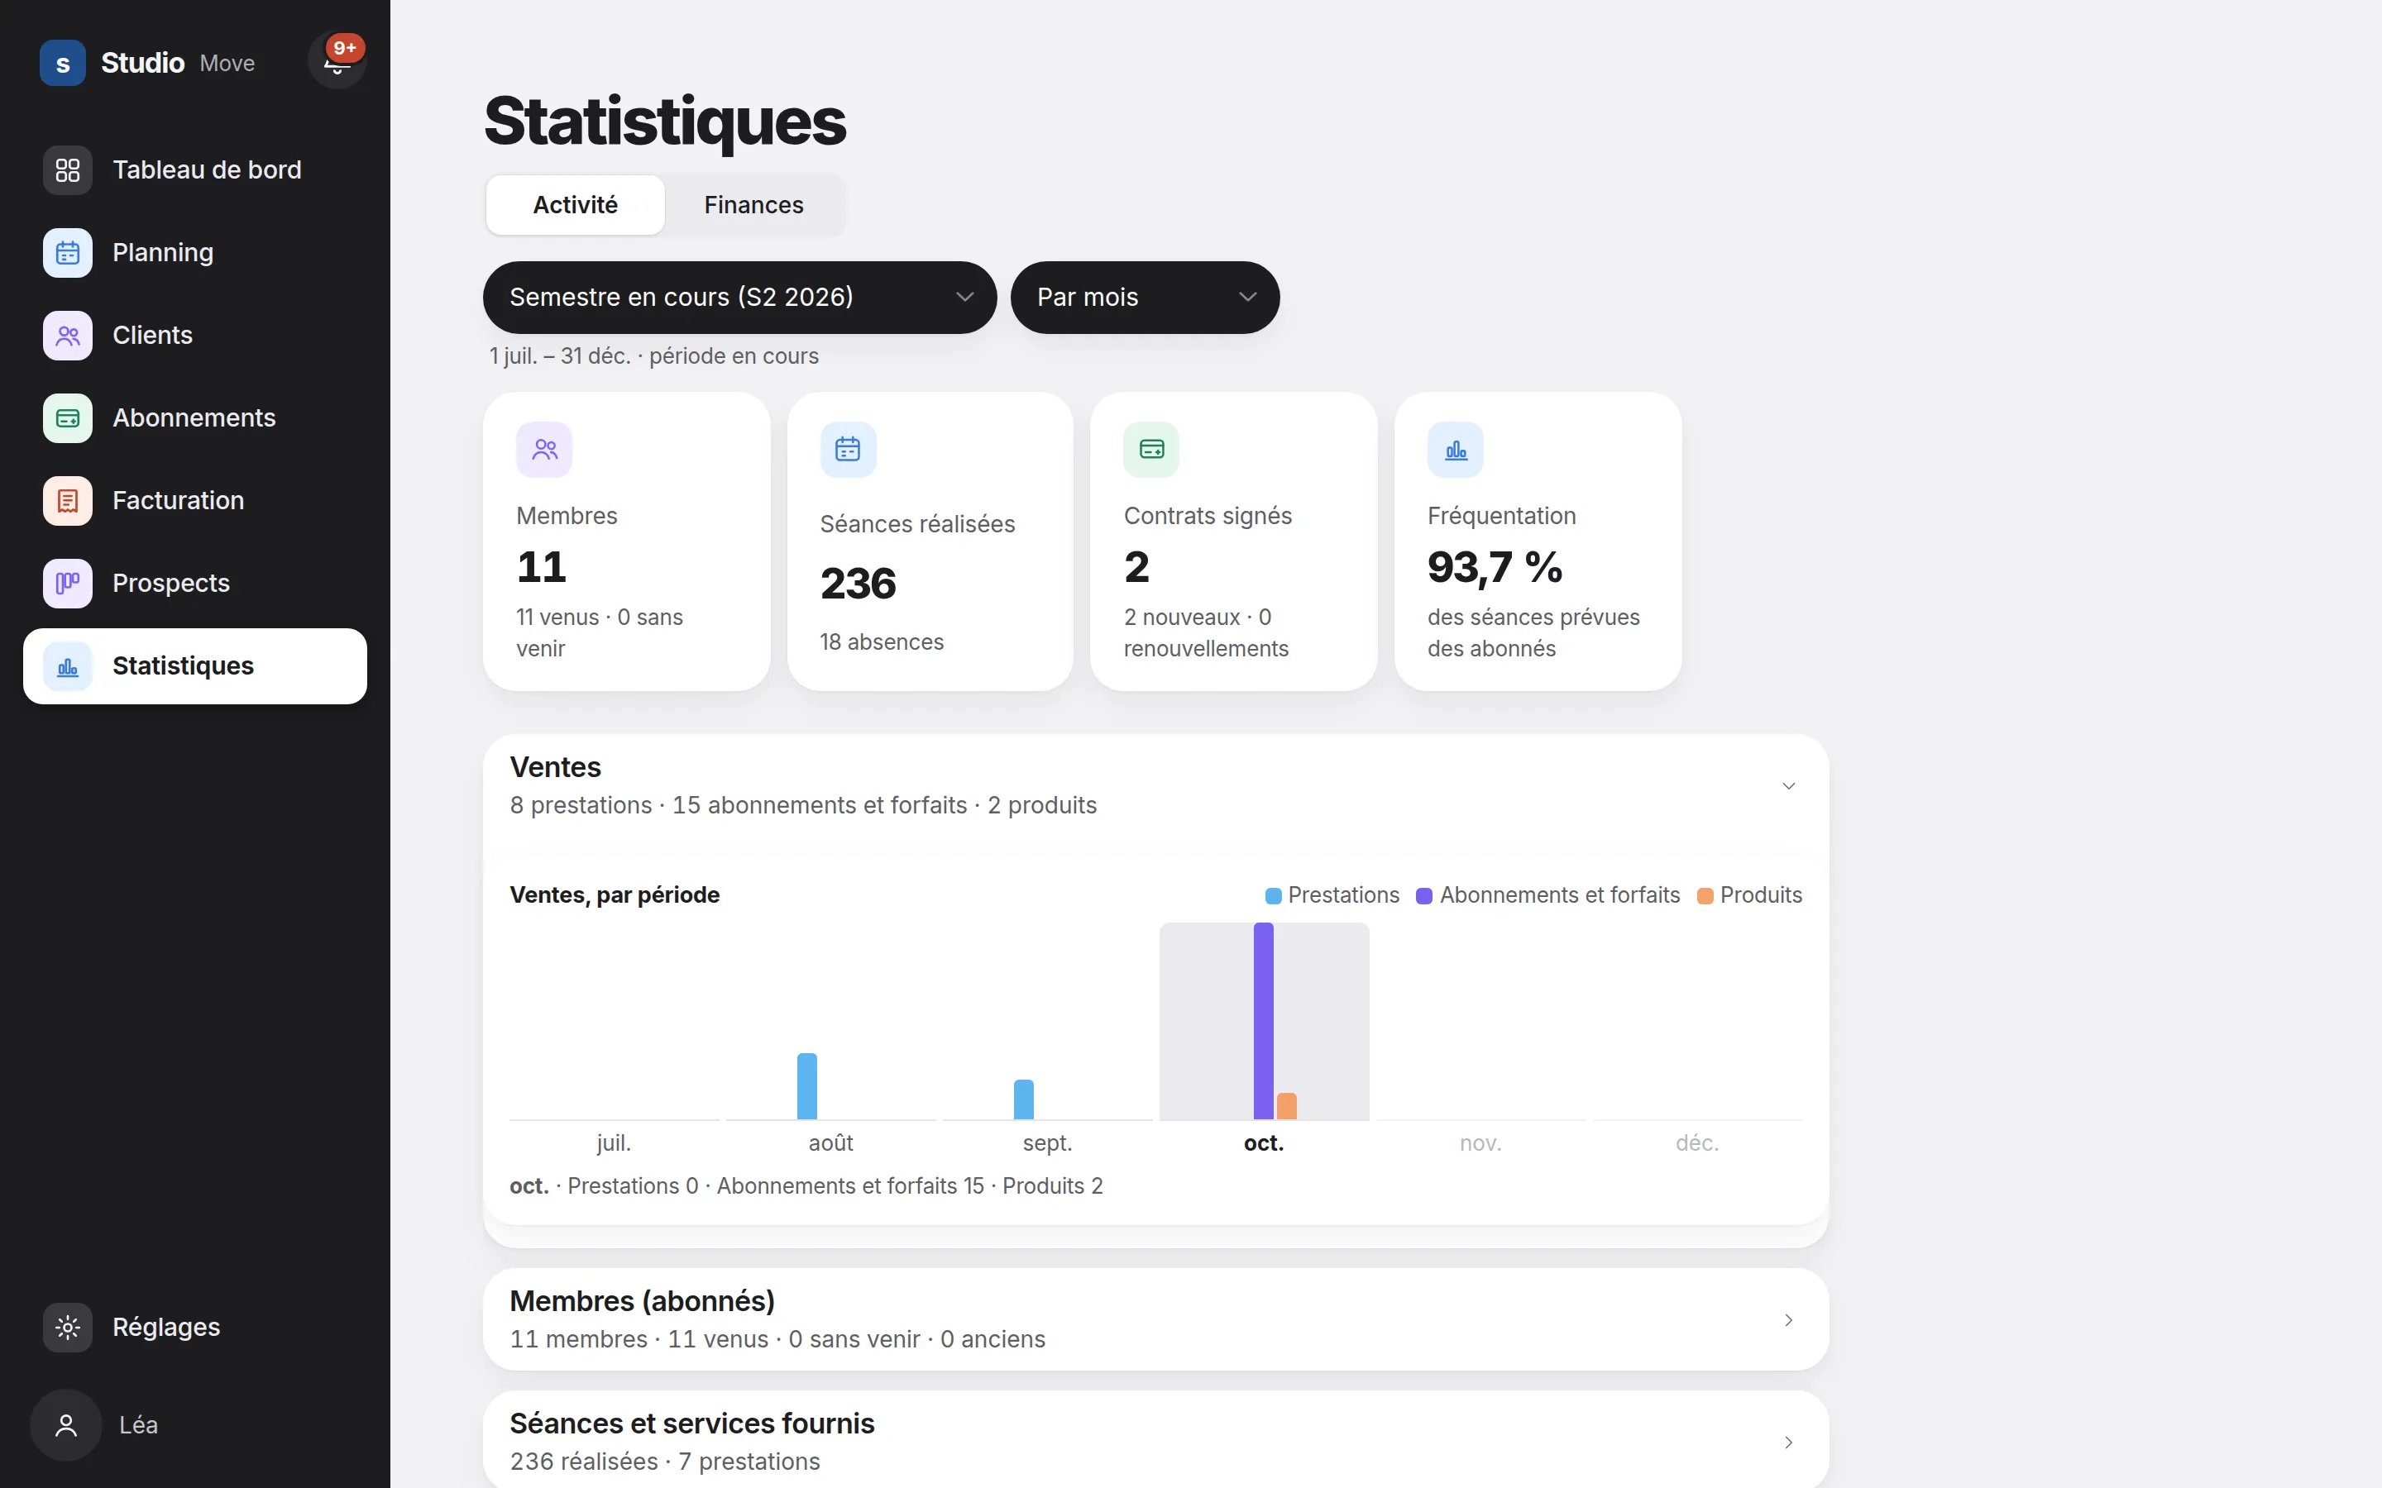Click the 93,7 % fréquentation value
The height and width of the screenshot is (1488, 2382).
pos(1495,567)
